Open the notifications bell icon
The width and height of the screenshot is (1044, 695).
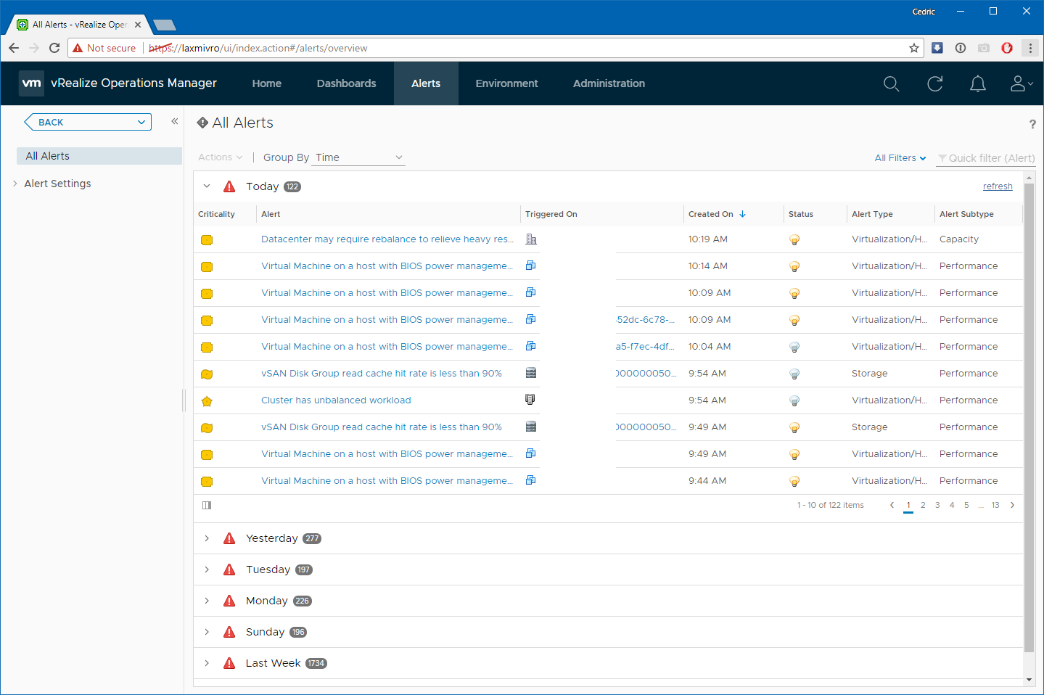[x=977, y=84]
